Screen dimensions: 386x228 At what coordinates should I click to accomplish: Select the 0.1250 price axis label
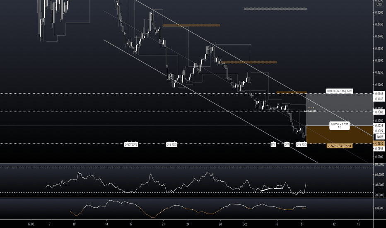pyautogui.click(x=379, y=73)
